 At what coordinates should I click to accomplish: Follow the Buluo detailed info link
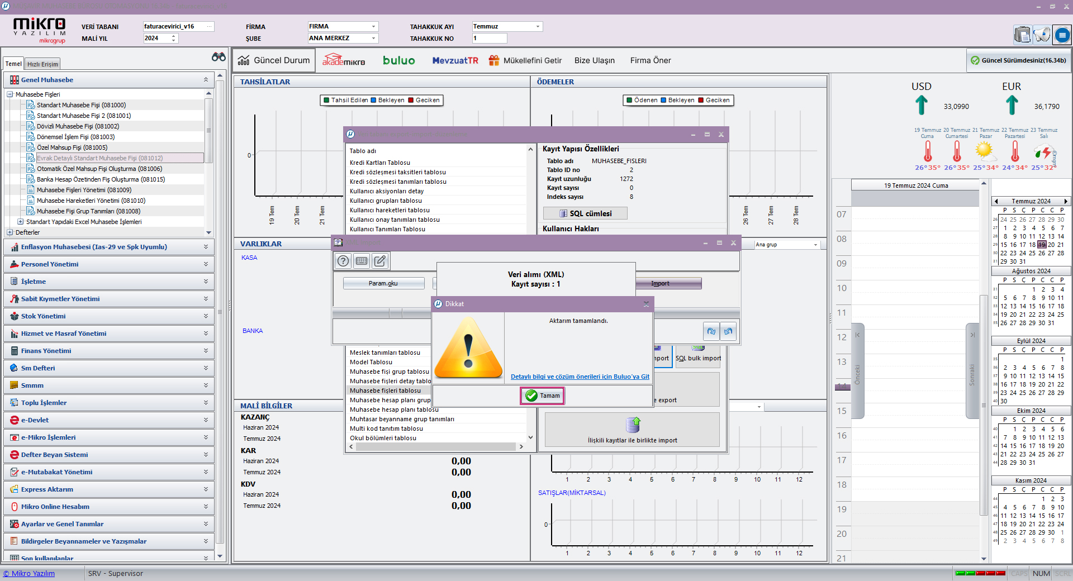(x=580, y=377)
